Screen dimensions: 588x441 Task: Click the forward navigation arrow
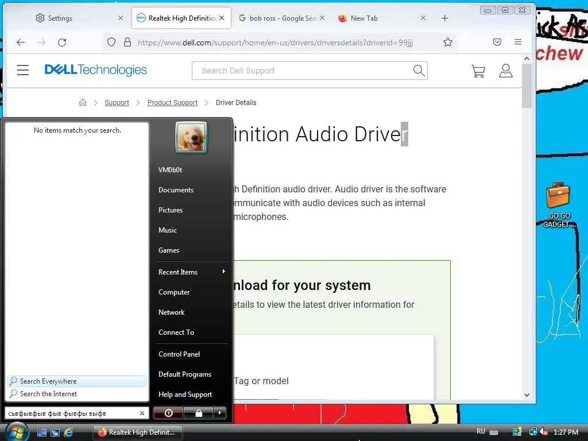point(41,42)
